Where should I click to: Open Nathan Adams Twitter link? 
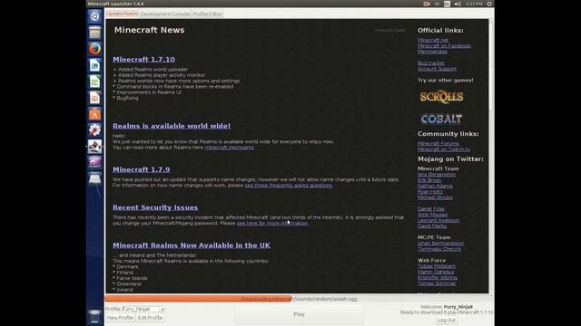pos(435,186)
